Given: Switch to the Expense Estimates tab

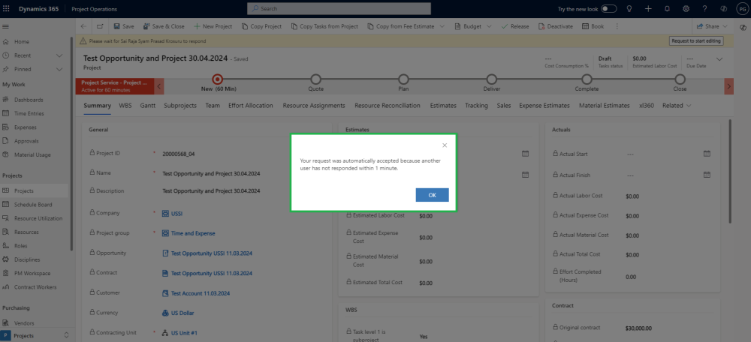Looking at the screenshot, I should tap(544, 106).
